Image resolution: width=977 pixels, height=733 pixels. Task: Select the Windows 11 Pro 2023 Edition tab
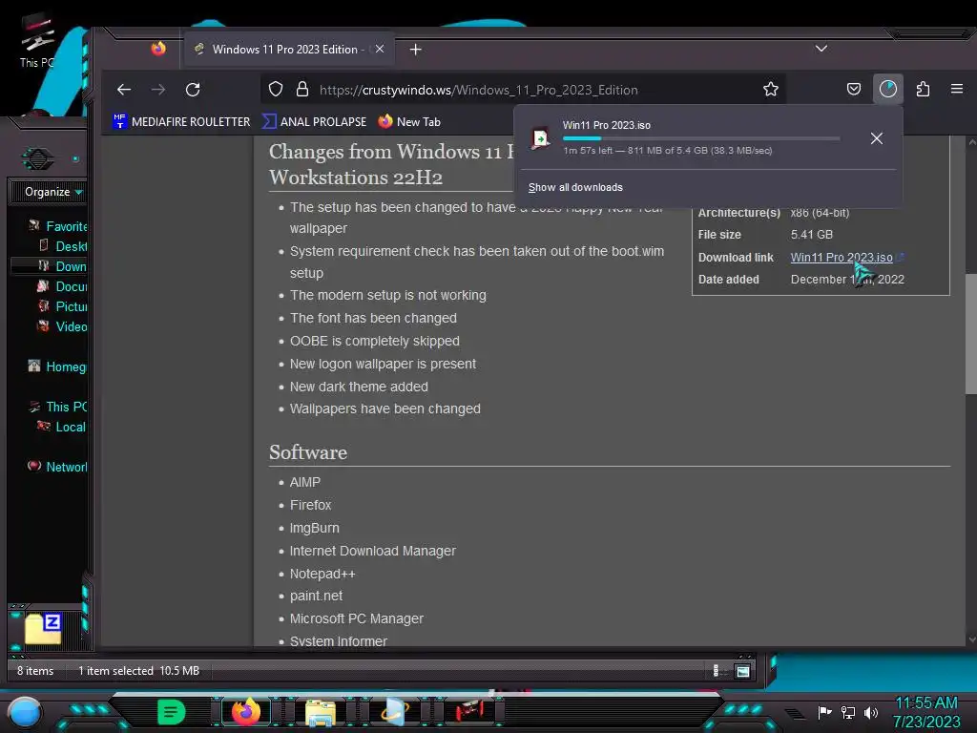[x=288, y=50]
